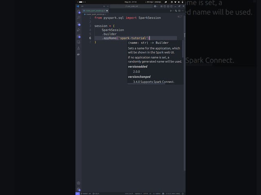Open the Run and Debug view
This screenshot has width=261, height=195.
pyautogui.click(x=79, y=30)
